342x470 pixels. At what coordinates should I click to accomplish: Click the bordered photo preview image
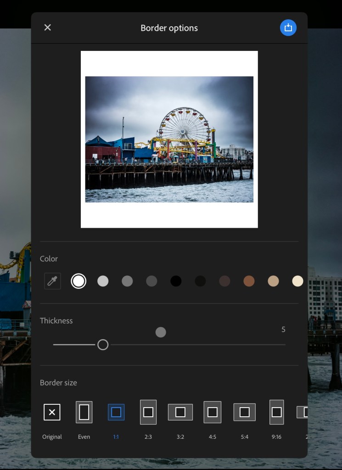[169, 139]
